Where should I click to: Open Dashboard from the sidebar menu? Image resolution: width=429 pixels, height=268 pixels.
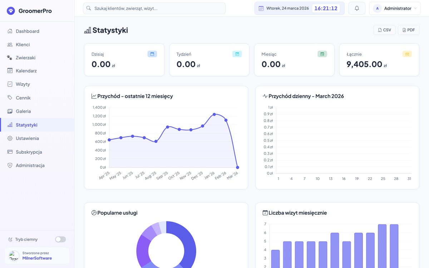click(28, 31)
